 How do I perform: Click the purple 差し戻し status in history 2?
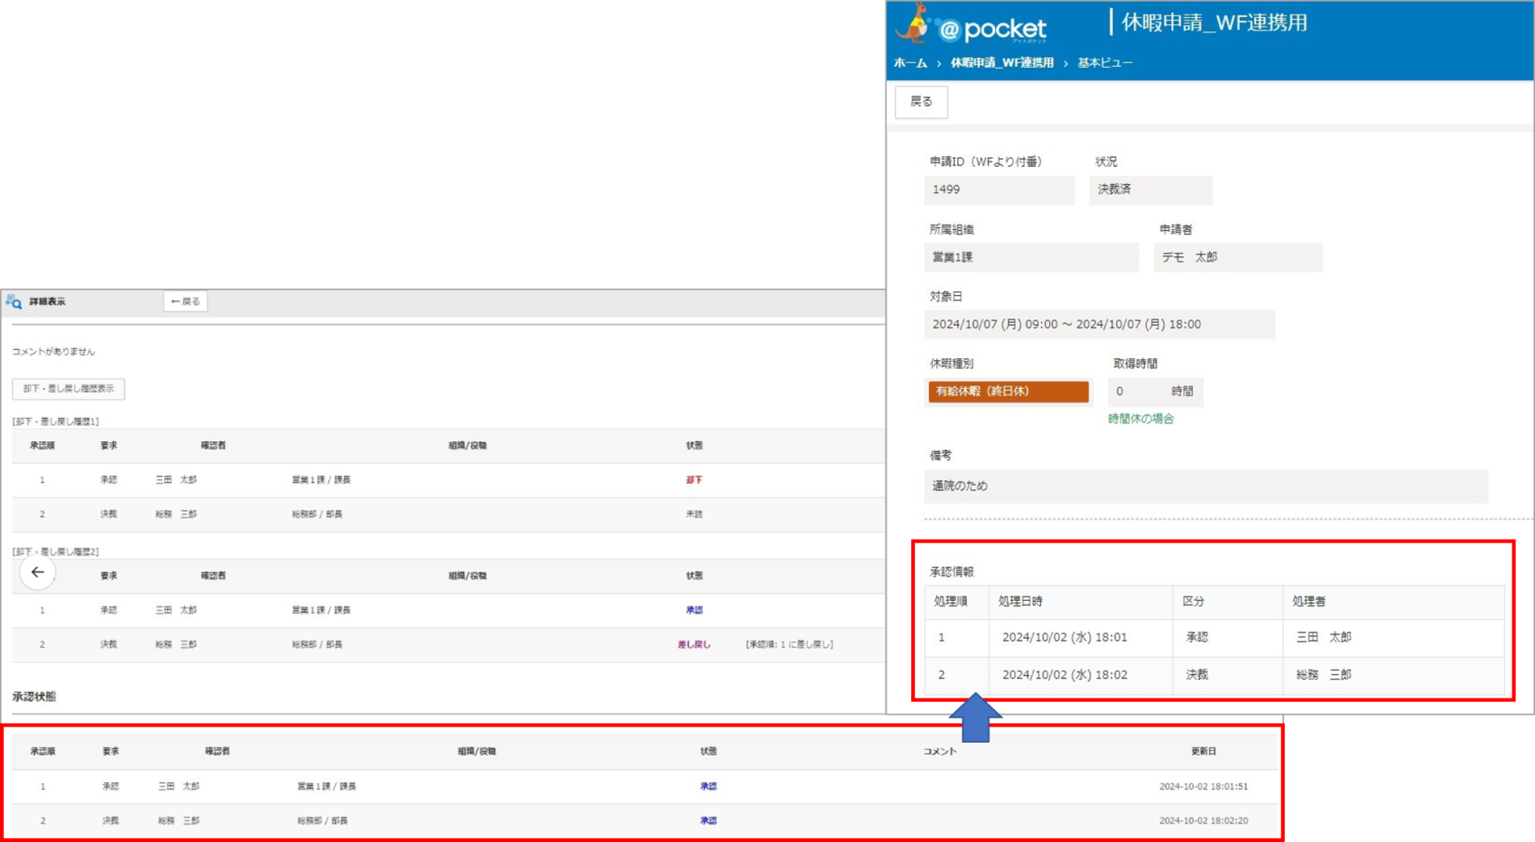693,644
